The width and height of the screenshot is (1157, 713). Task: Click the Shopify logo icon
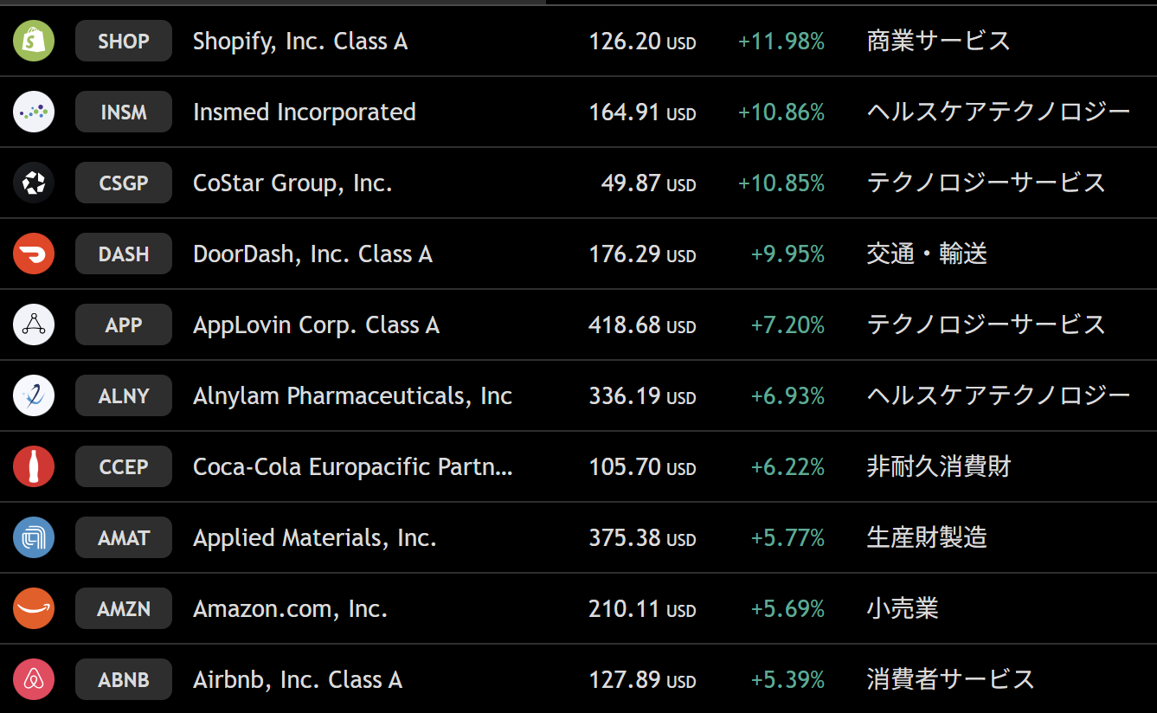(34, 41)
